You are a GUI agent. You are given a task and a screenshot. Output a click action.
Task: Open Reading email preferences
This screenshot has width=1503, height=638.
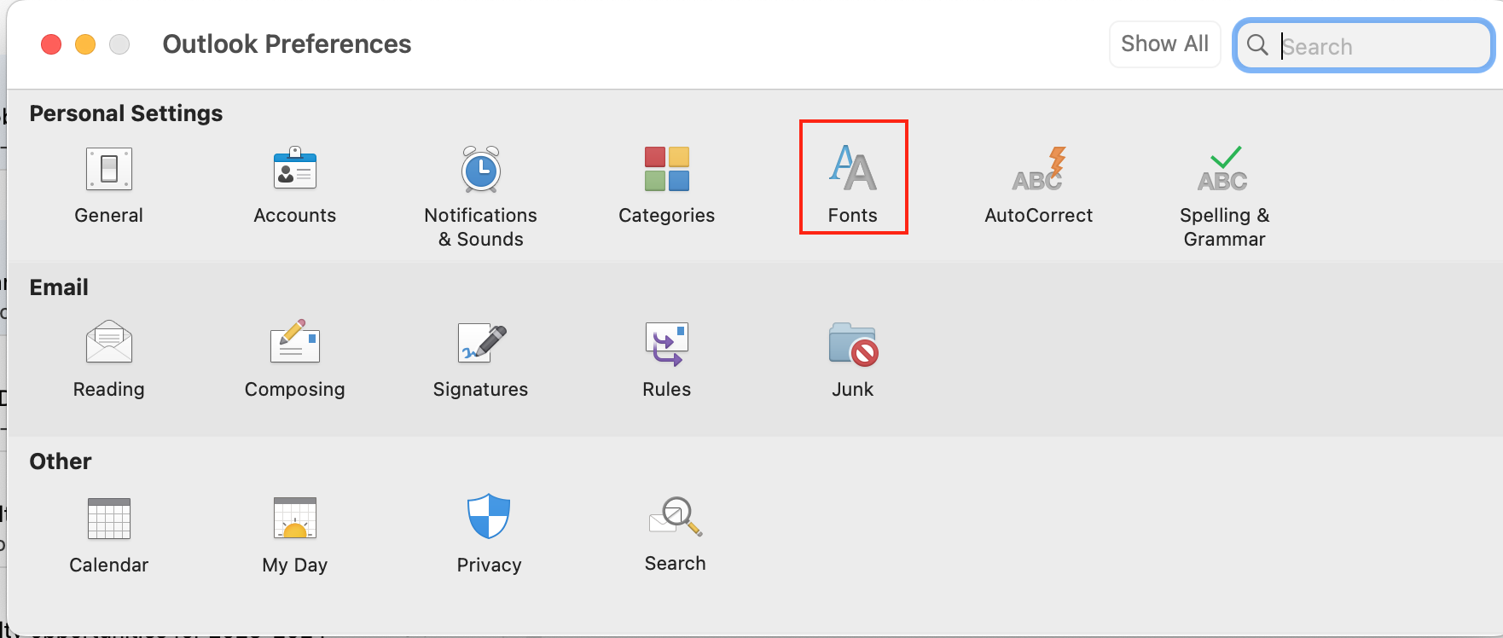(x=109, y=359)
